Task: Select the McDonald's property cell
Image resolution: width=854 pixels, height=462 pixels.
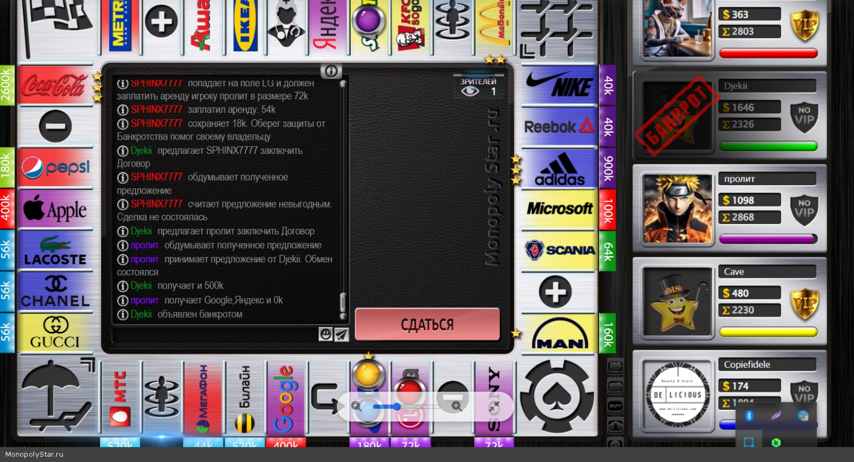Action: 494,27
